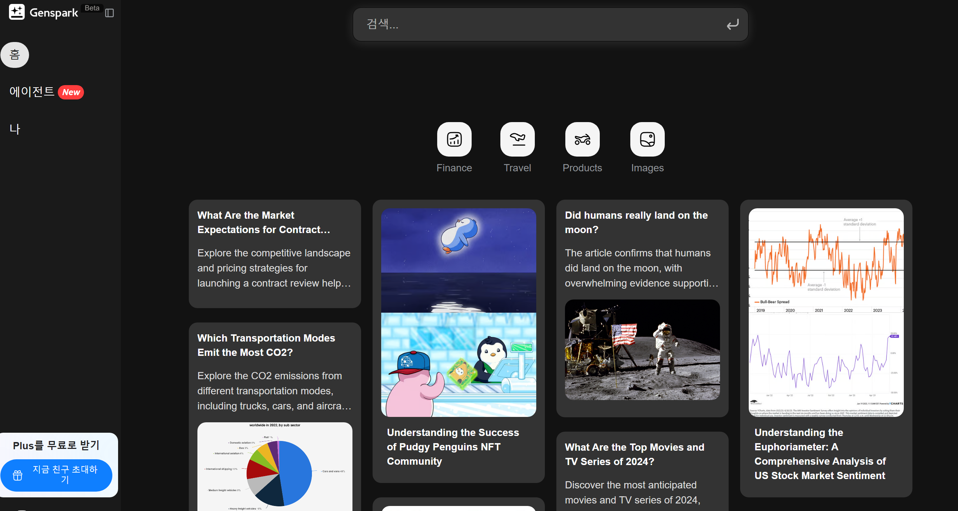This screenshot has width=958, height=511.
Task: Collapse the sidebar with the panel toggle icon
Action: pyautogui.click(x=109, y=13)
